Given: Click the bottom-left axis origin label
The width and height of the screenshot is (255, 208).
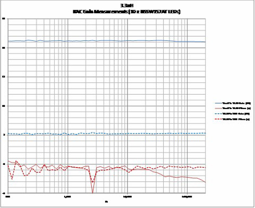Looking at the screenshot, I should (x=7, y=197).
